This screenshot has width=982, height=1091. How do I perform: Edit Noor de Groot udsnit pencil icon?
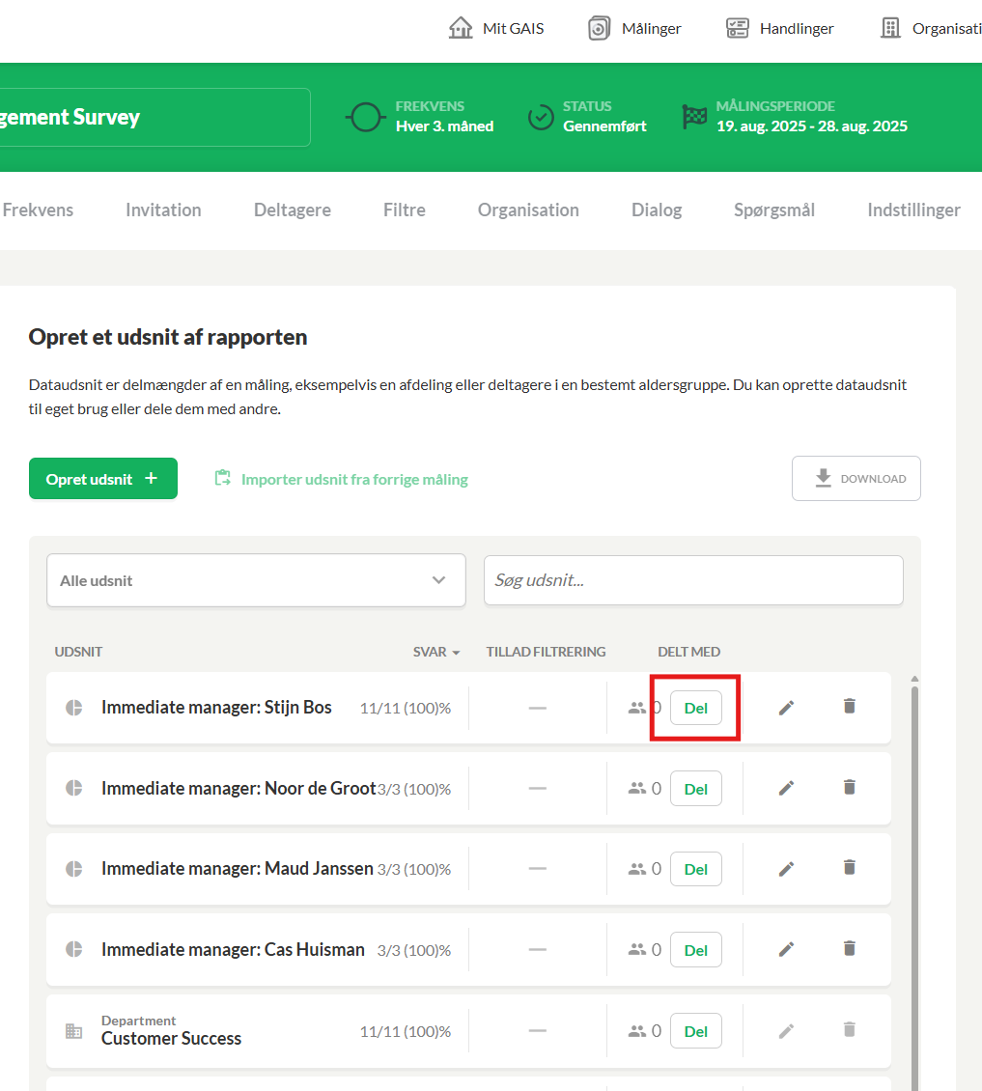pos(786,789)
